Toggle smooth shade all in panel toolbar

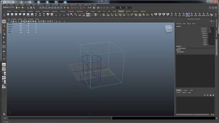point(41,21)
